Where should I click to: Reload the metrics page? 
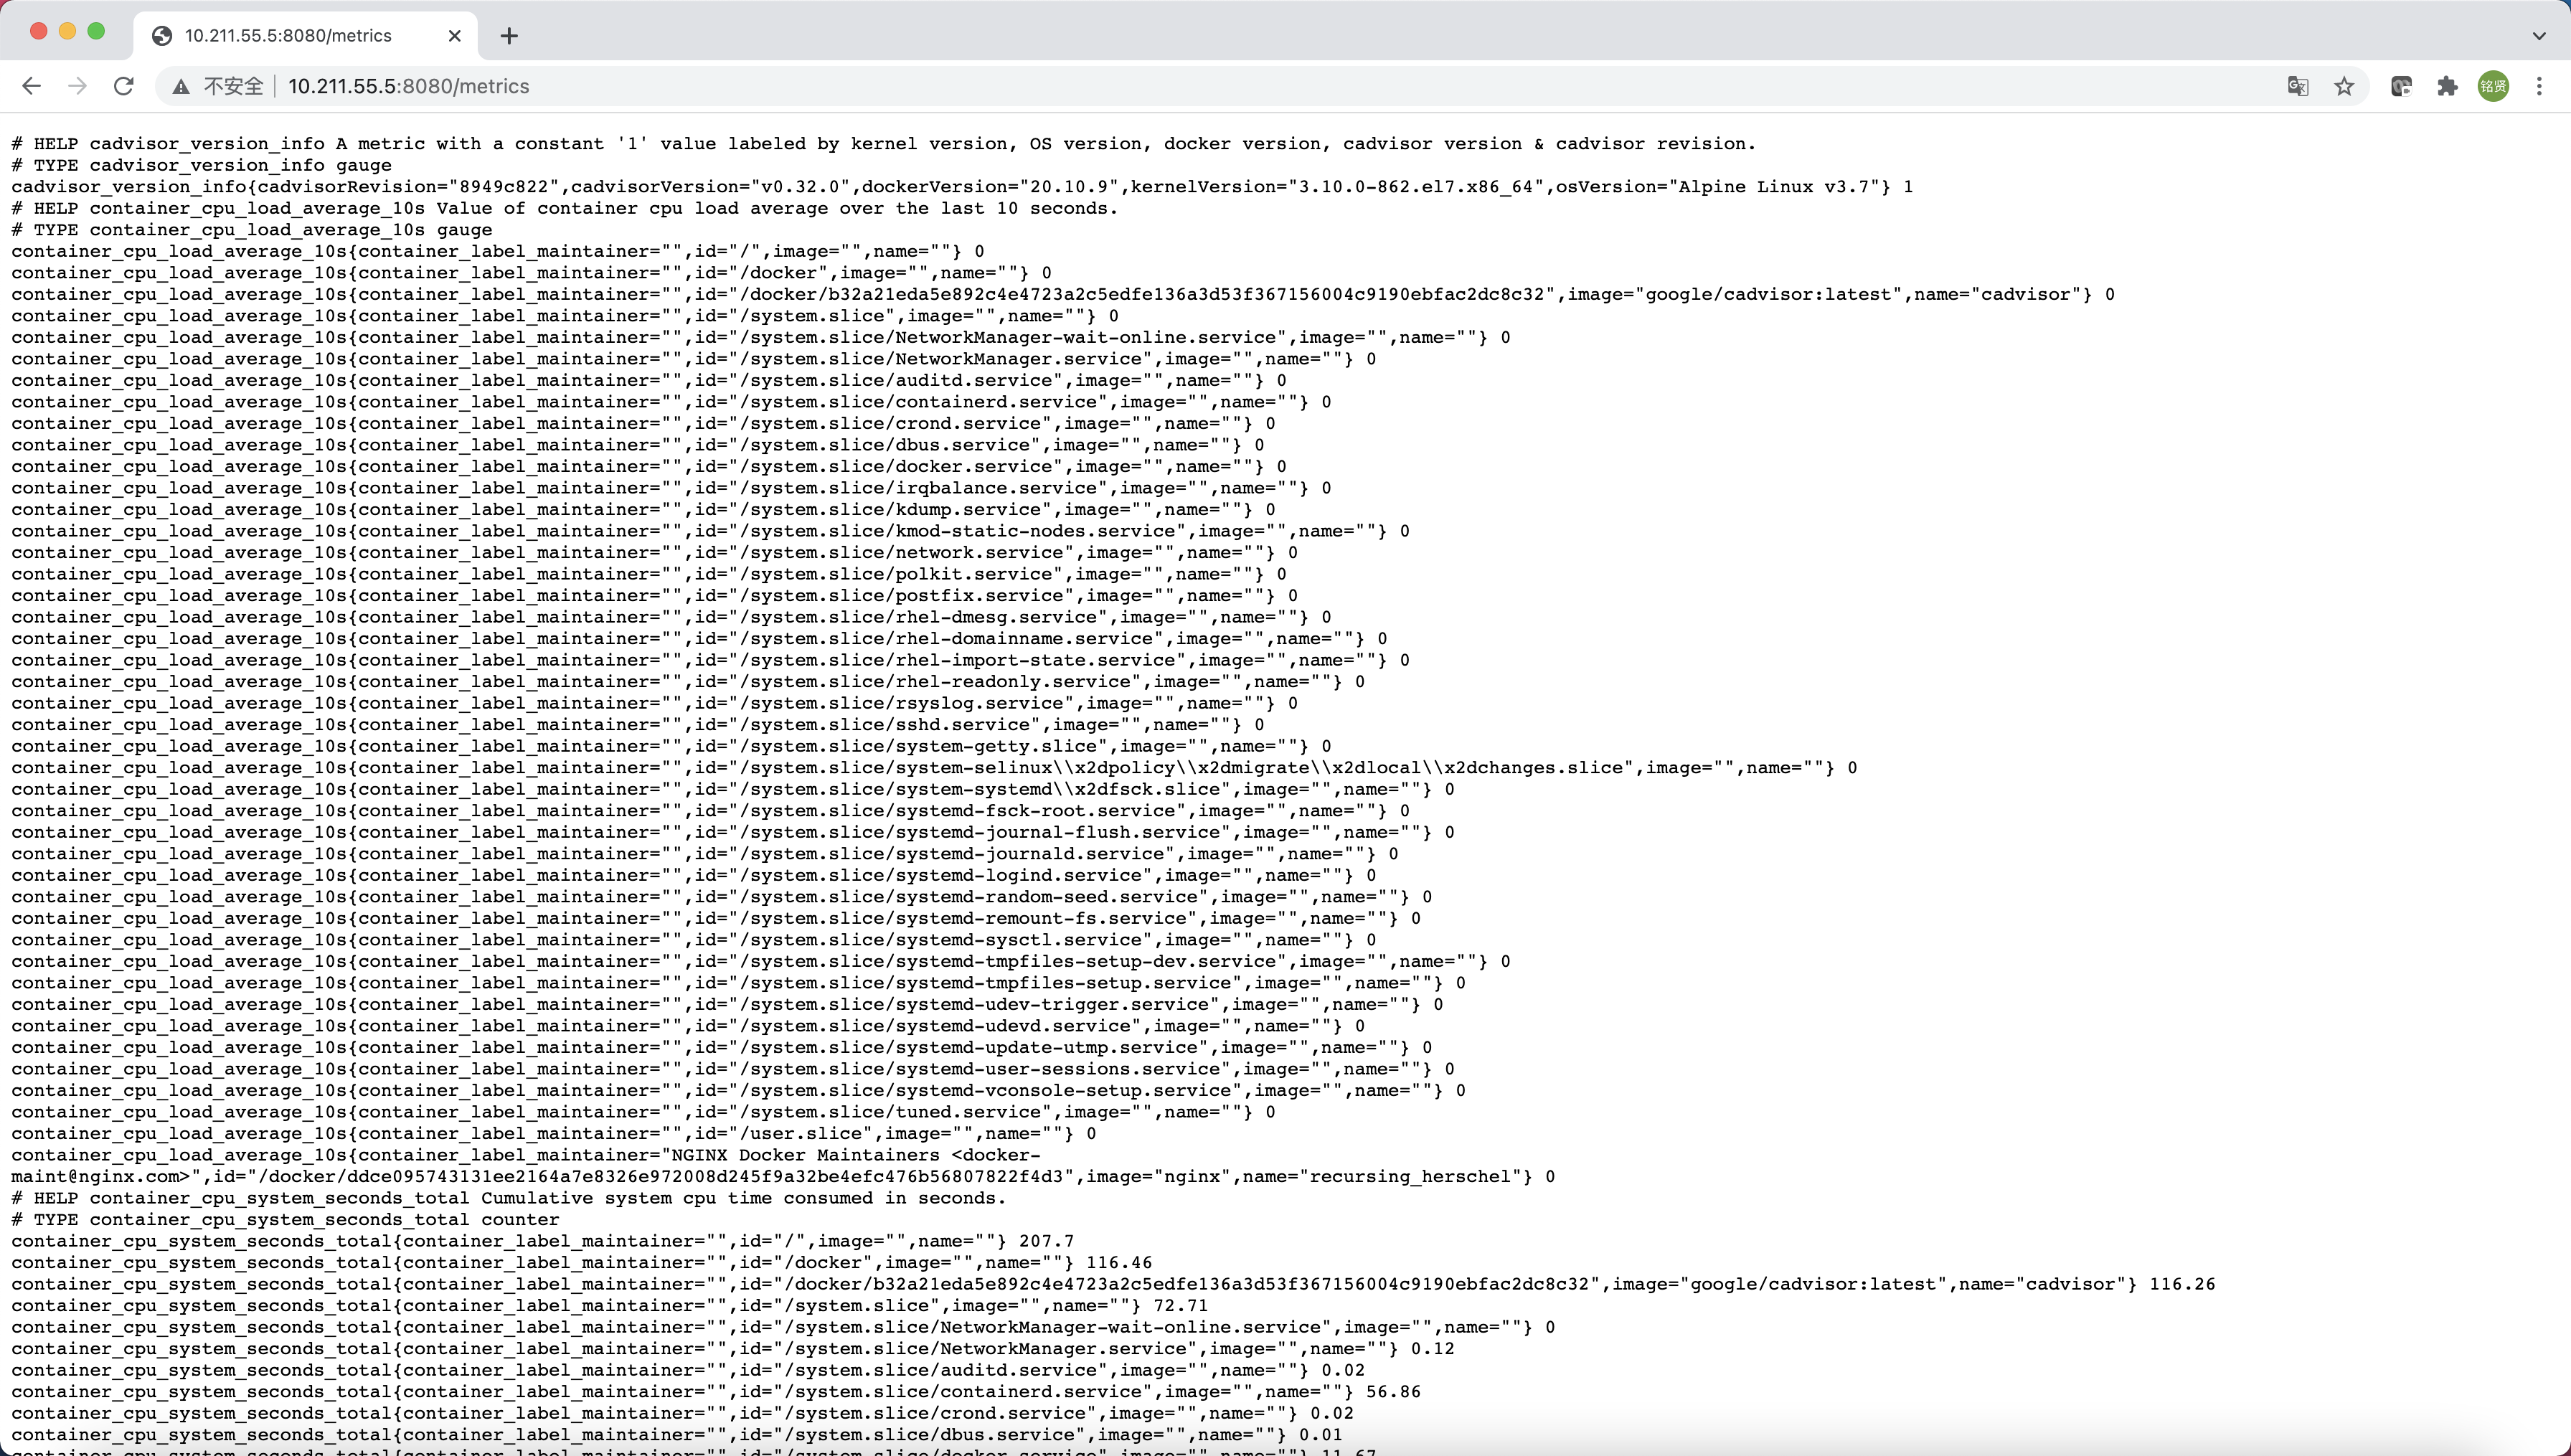124,86
